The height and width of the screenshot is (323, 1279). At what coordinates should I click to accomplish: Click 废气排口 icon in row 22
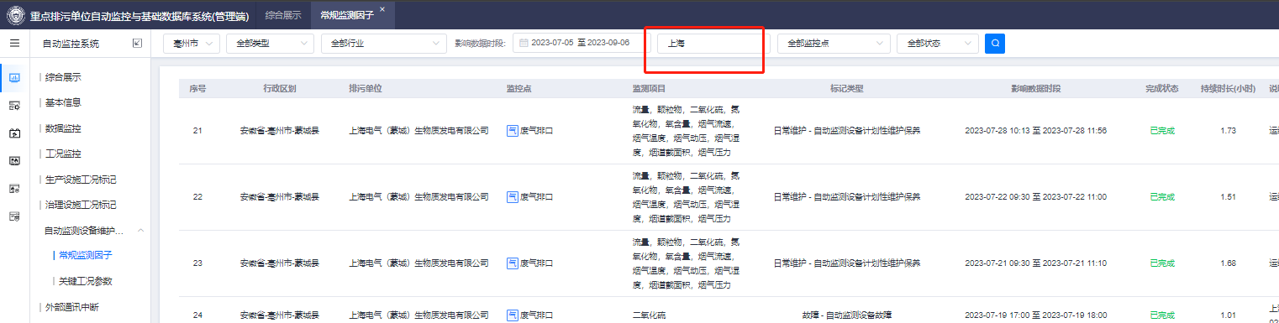click(x=512, y=197)
